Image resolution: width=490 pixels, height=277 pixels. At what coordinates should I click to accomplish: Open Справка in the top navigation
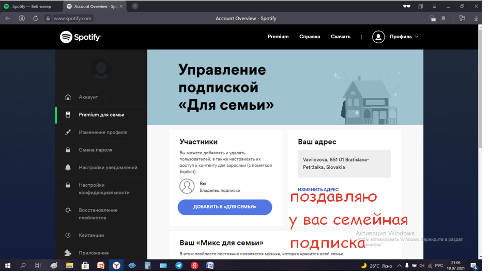click(x=310, y=37)
